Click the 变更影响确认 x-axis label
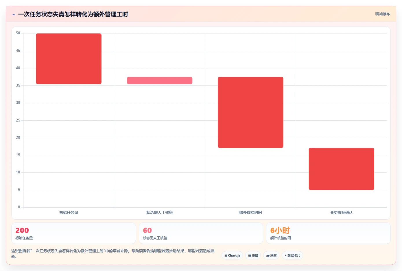402x271 pixels. 342,212
